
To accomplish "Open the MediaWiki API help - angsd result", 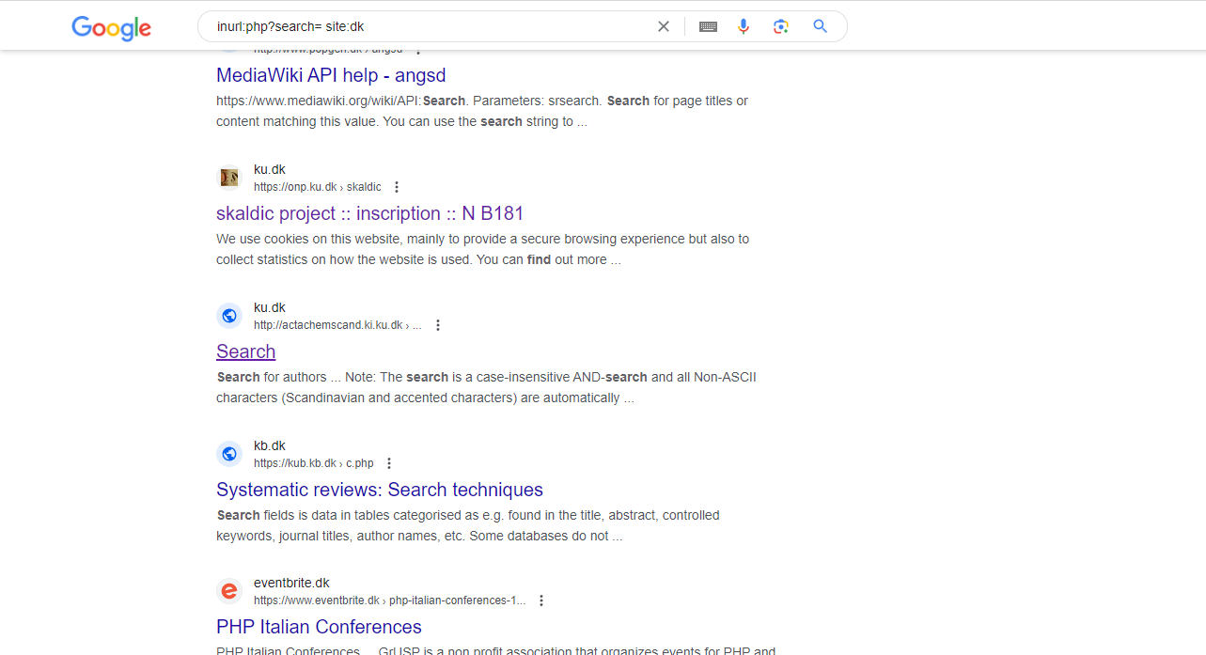I will click(331, 75).
